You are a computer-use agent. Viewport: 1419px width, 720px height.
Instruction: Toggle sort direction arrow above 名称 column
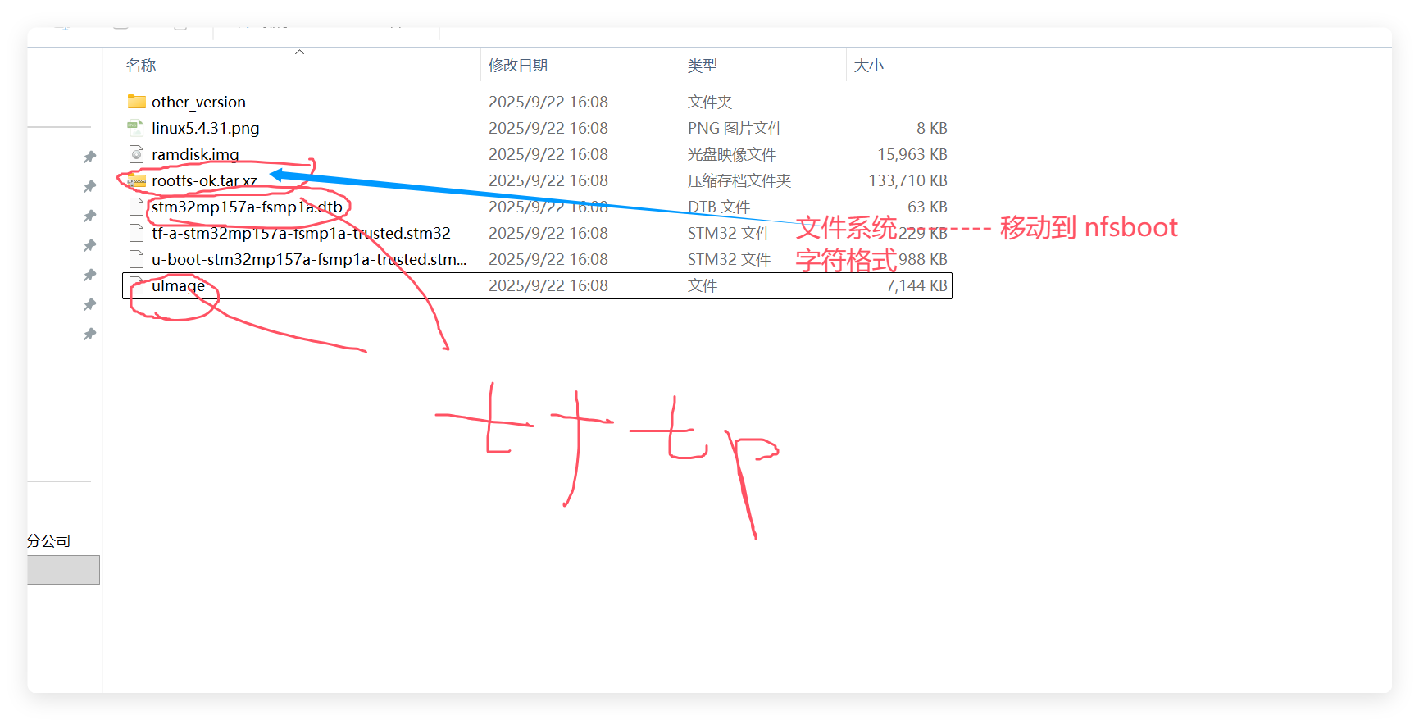click(x=300, y=52)
